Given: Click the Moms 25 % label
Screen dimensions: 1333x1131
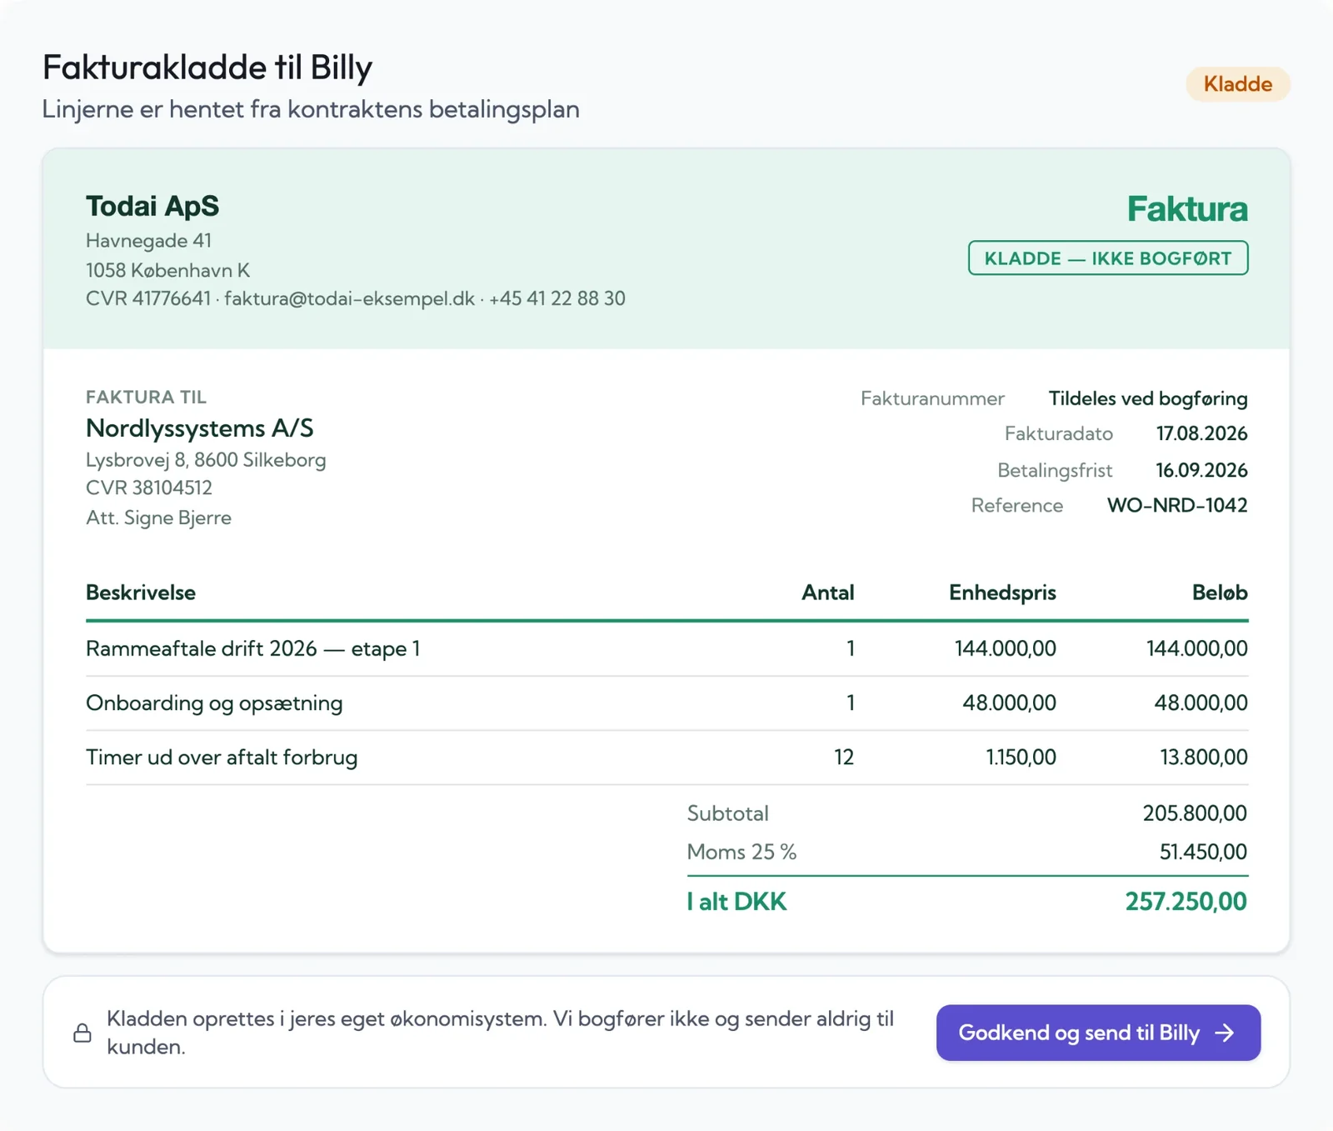Looking at the screenshot, I should click(741, 852).
